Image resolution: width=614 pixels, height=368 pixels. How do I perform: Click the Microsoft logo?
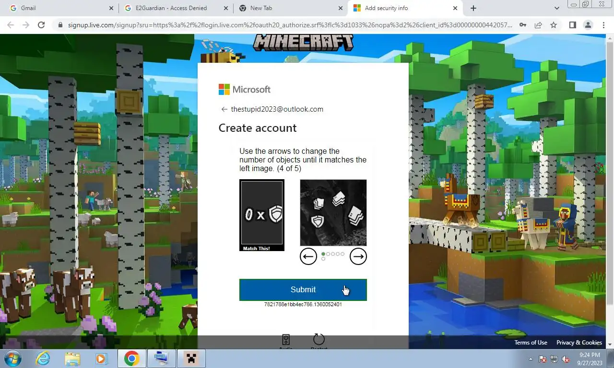[245, 90]
